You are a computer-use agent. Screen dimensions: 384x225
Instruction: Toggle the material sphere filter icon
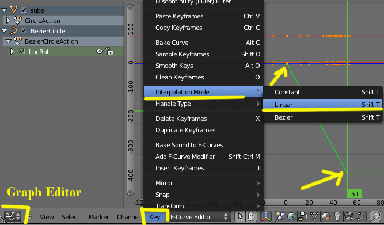click(x=326, y=217)
